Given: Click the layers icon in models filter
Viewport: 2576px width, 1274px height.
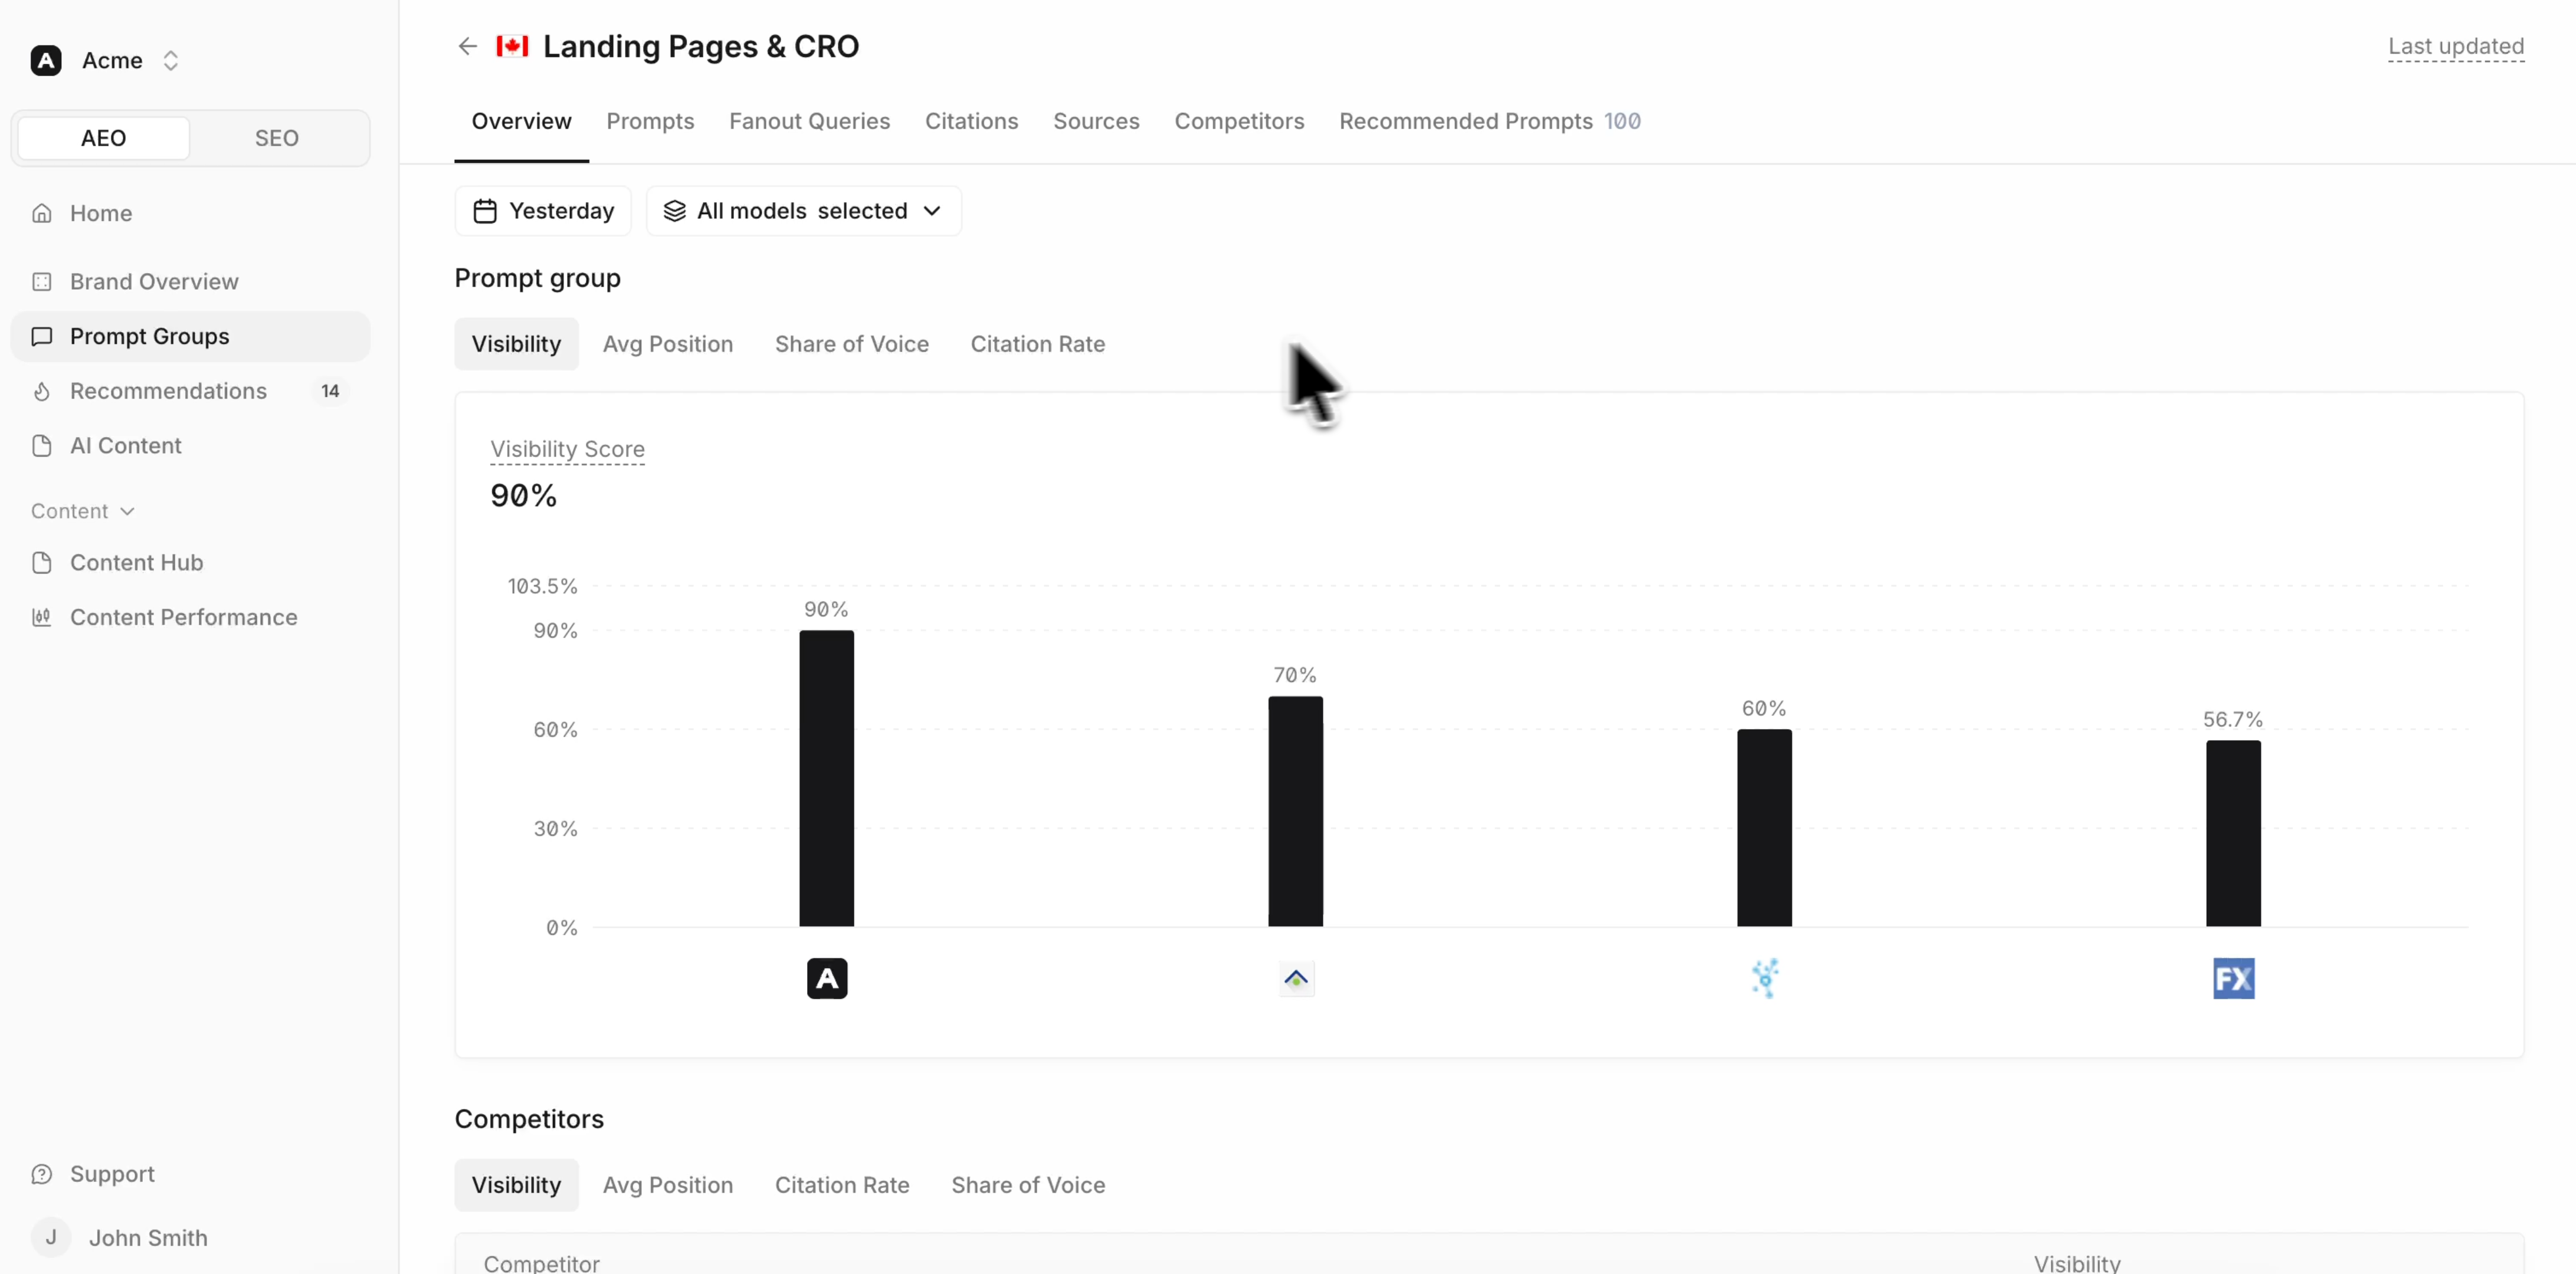Looking at the screenshot, I should point(675,211).
